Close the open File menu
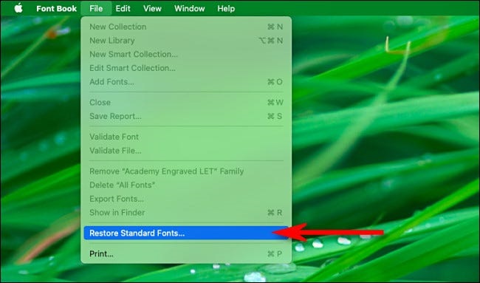This screenshot has width=480, height=283. pos(96,8)
